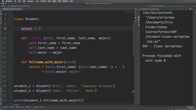Open the Code menu
This screenshot has height=110, width=196.
[37, 1]
